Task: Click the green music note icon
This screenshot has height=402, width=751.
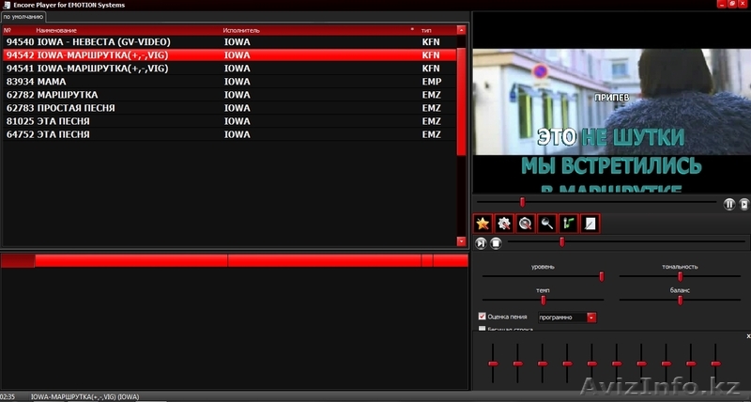Action: (569, 224)
